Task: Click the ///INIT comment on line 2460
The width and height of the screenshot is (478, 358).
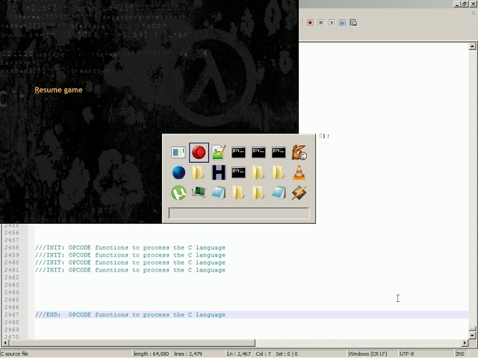Action: pos(130,263)
